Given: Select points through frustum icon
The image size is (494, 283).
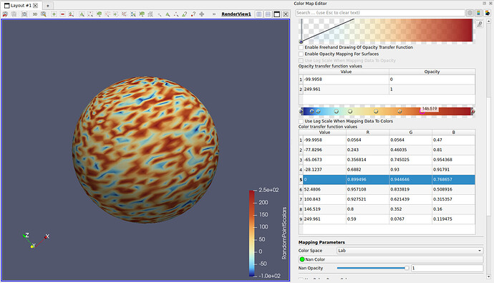Looking at the screenshot, I should (107, 14).
